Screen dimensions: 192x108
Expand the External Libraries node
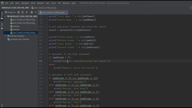click(5, 36)
